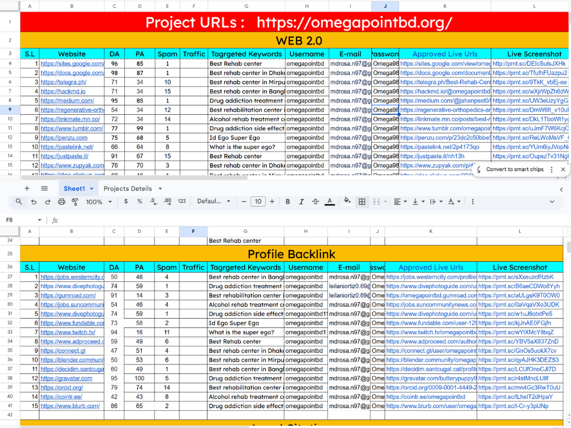Viewport: 571px width, 428px height.
Task: Open the name box dropdown arrow
Action: tap(40, 220)
